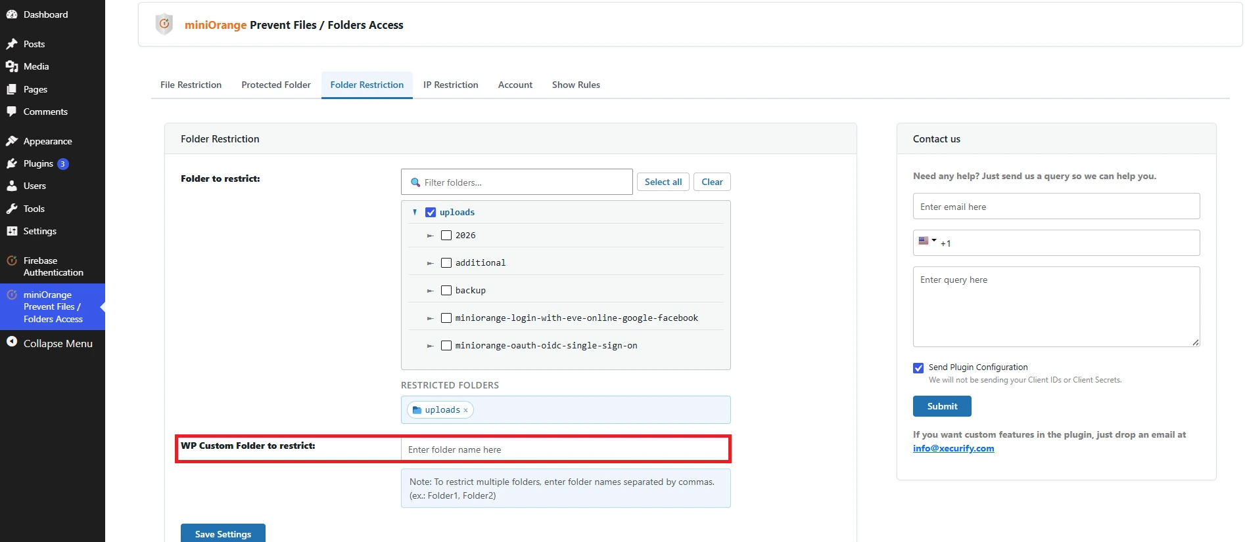Click the Plugins plug icon

[12, 163]
